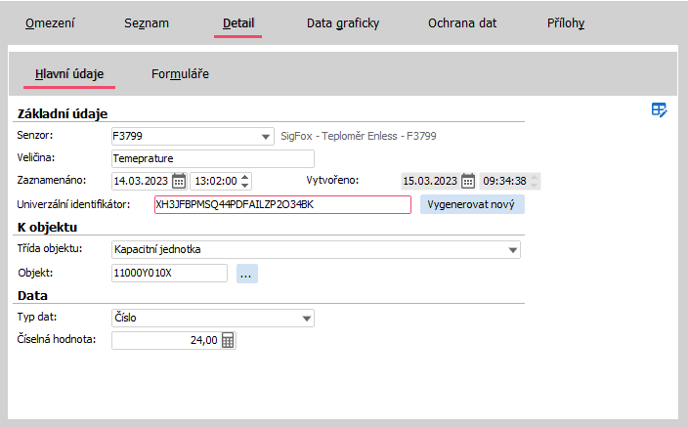Open the Typ dat dropdown
Image resolution: width=688 pixels, height=428 pixels.
tap(307, 318)
